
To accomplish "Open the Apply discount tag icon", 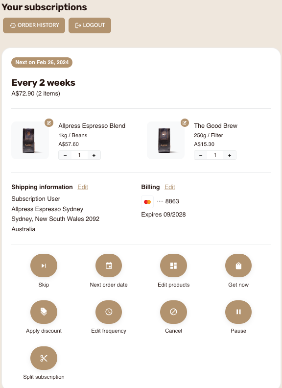I will point(44,312).
